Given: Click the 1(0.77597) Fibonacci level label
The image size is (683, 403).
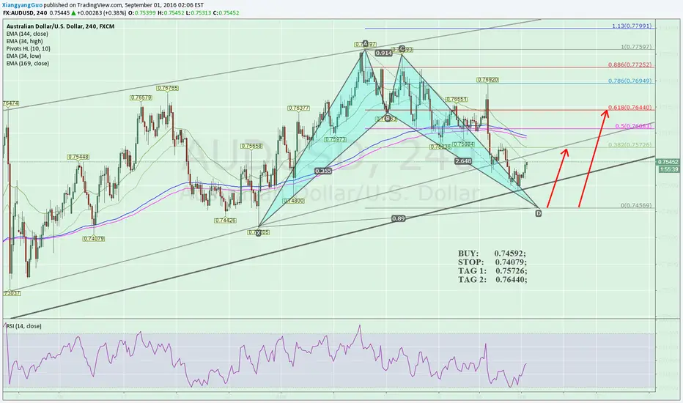Looking at the screenshot, I should pyautogui.click(x=636, y=47).
